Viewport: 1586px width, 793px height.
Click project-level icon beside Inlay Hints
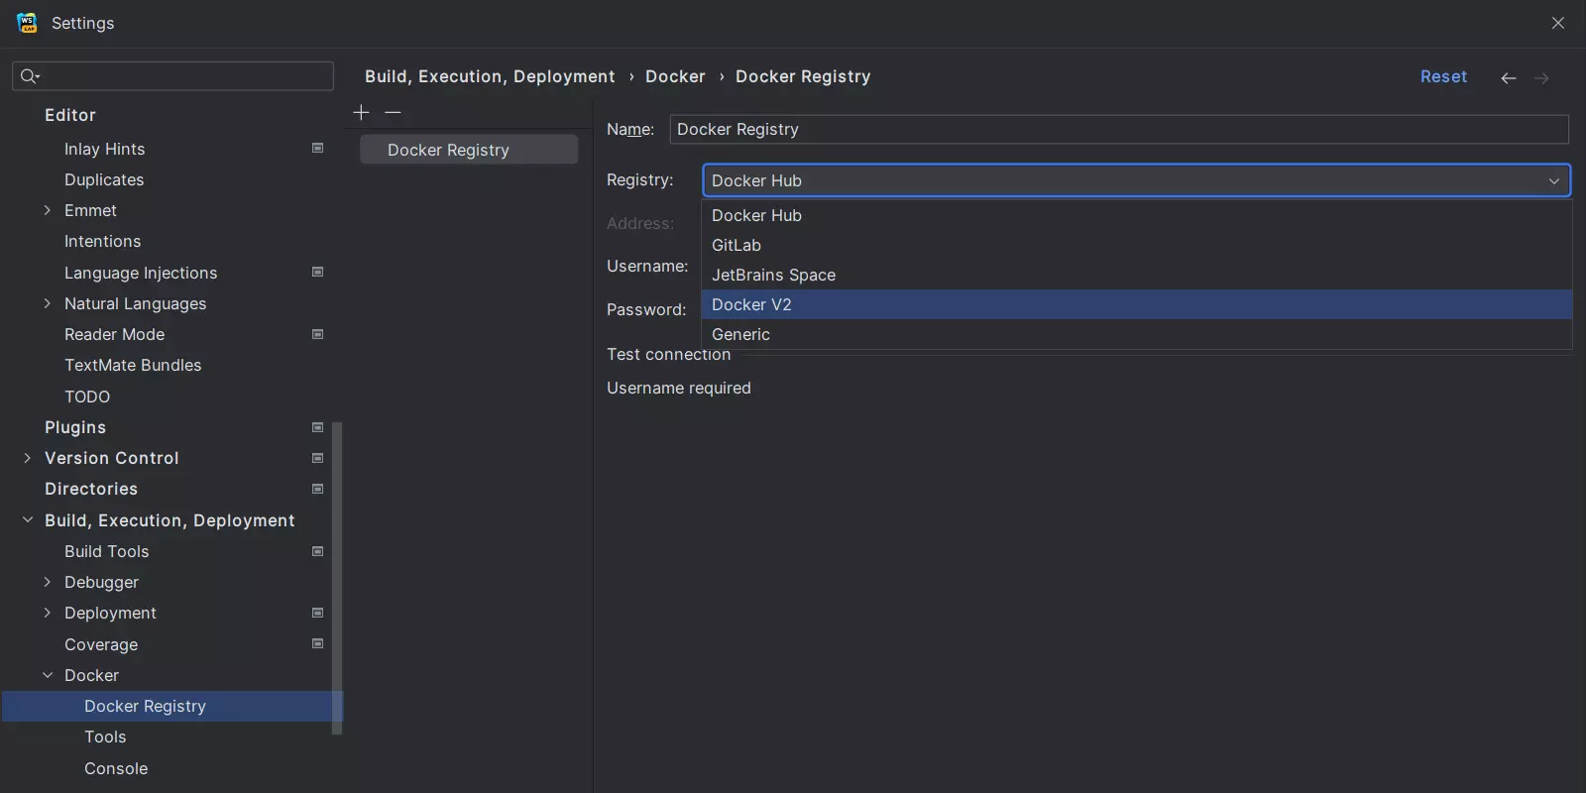(317, 149)
